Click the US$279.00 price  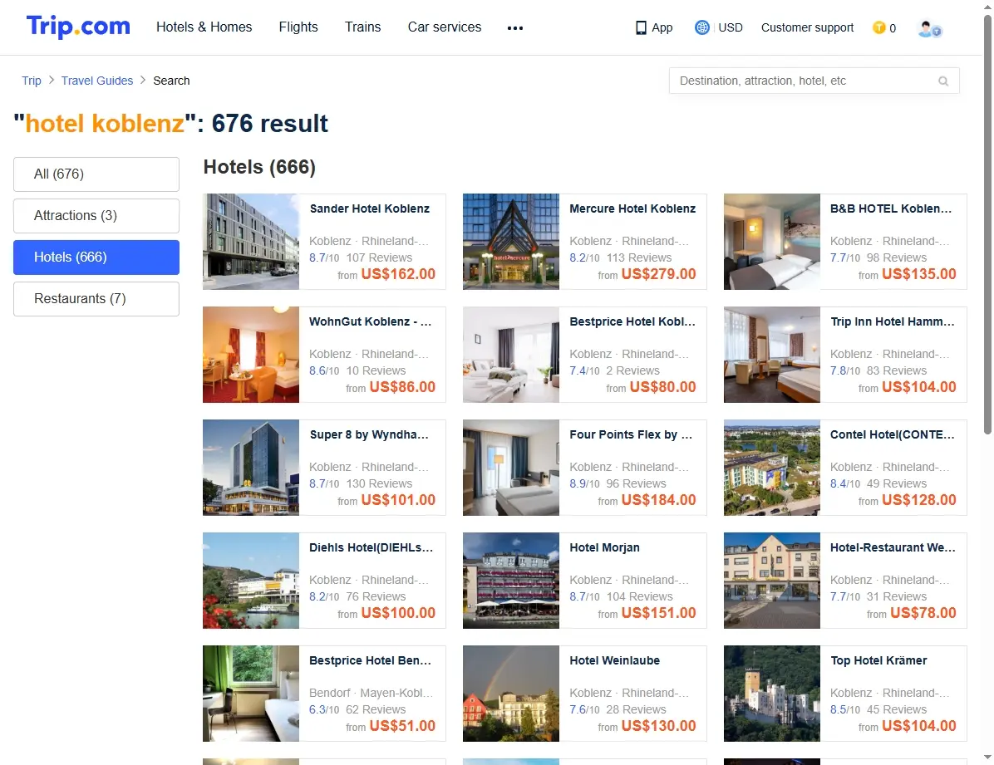tap(659, 274)
